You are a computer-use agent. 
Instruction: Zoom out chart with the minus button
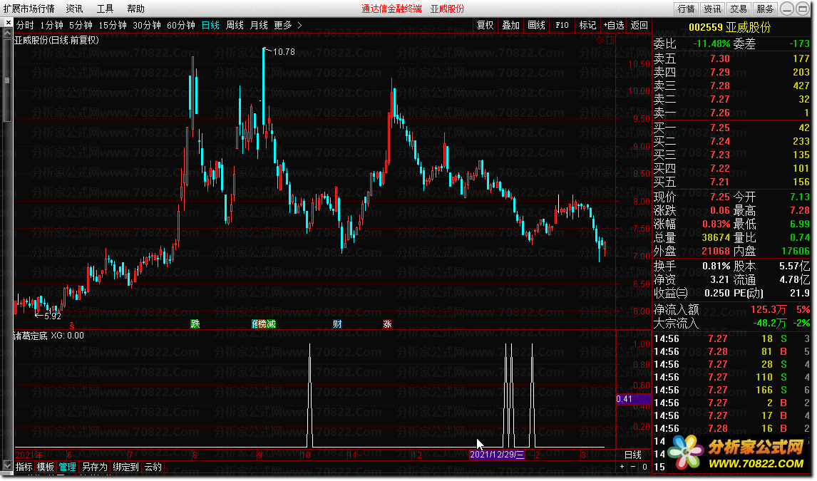[633, 467]
